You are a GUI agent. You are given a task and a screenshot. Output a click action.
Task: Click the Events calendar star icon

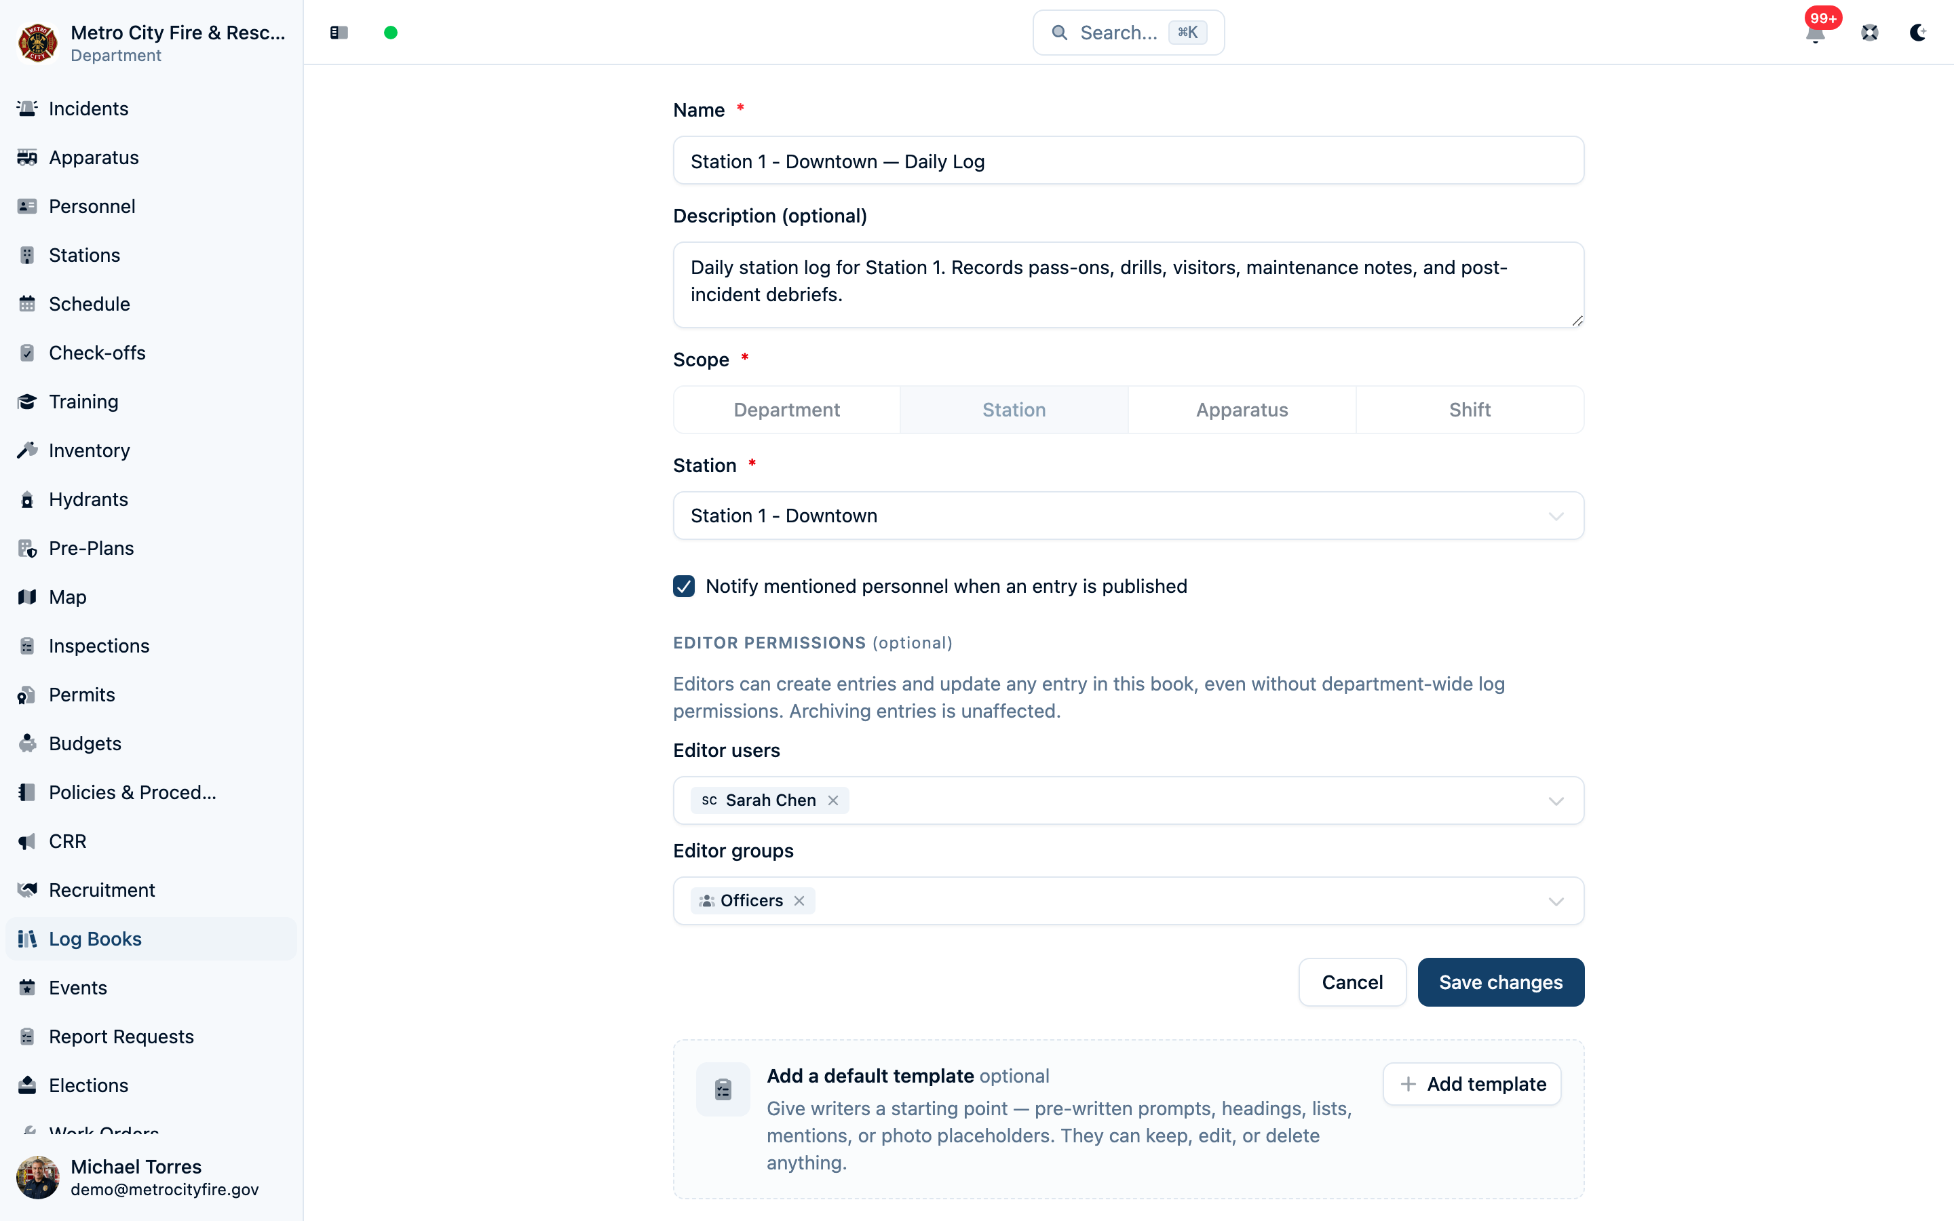pos(27,988)
